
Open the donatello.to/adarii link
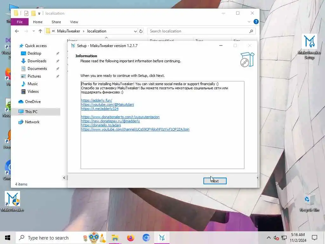[101, 125]
